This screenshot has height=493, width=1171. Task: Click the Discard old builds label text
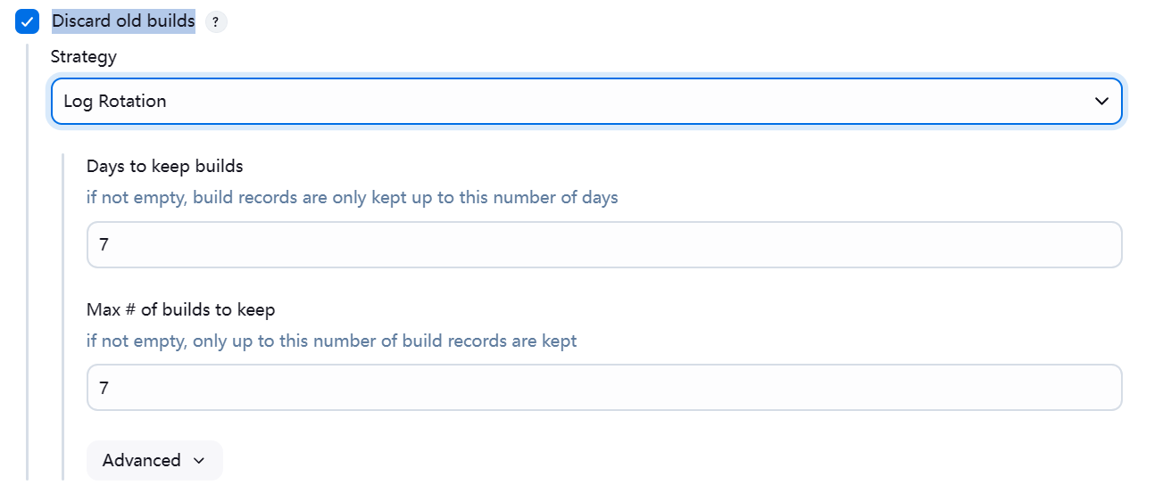[123, 21]
